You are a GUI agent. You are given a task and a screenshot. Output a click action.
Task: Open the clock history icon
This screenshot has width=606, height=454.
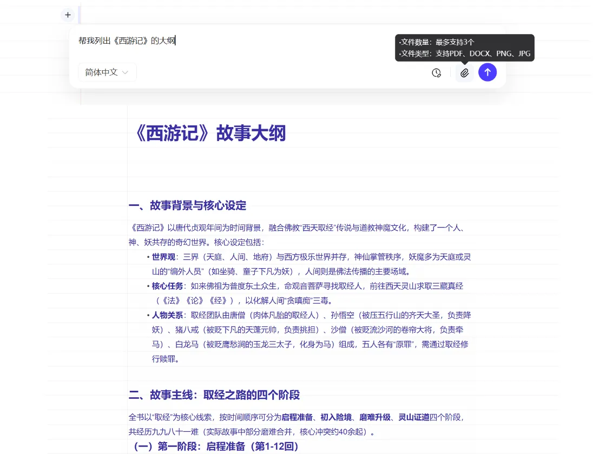[x=436, y=72]
